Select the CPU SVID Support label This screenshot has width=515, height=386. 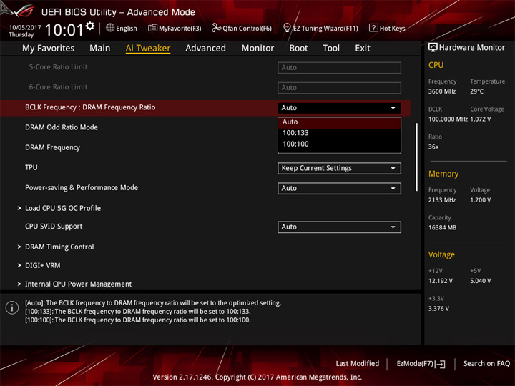click(x=54, y=227)
